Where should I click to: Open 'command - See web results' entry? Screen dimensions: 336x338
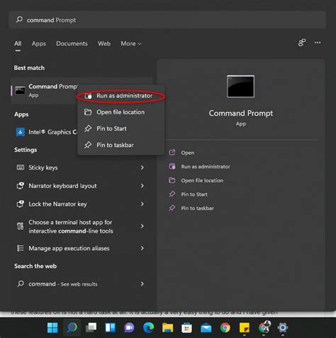[82, 284]
